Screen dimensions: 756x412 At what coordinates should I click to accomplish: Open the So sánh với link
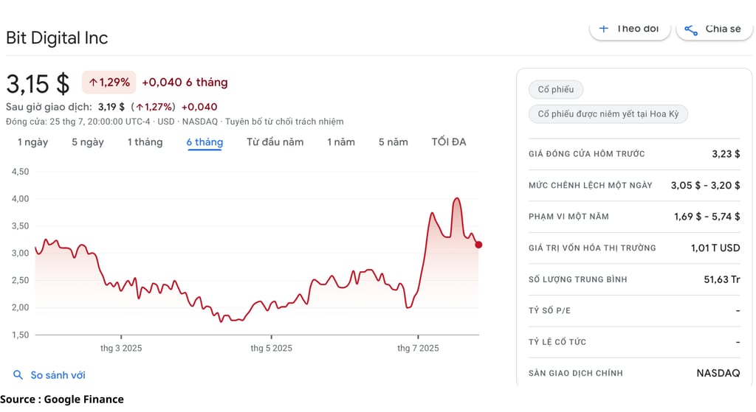coord(58,375)
